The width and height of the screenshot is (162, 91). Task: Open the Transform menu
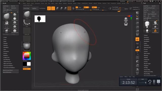tap(113, 3)
